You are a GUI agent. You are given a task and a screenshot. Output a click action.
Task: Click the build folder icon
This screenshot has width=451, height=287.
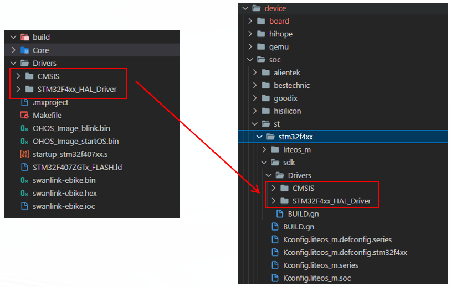24,37
